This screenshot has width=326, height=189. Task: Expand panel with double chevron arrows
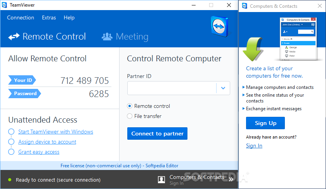click(x=231, y=179)
